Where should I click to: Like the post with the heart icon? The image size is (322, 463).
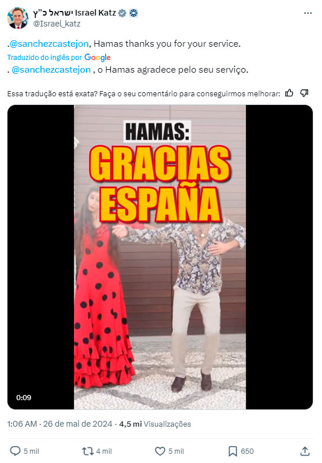160,451
